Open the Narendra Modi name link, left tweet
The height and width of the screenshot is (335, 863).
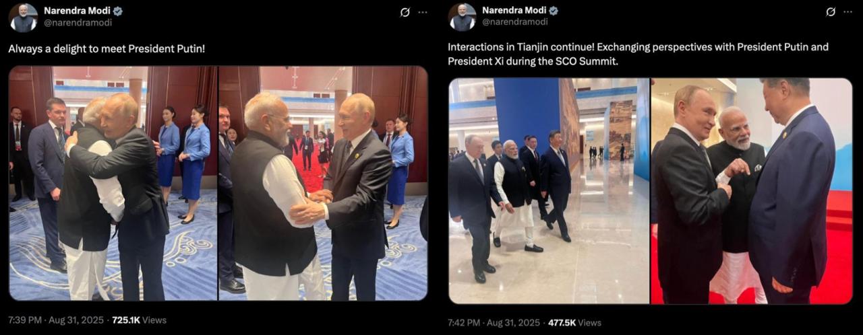[x=77, y=11]
